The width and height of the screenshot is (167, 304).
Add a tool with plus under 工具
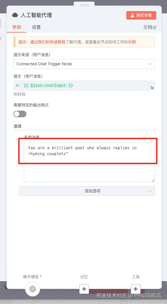point(136,289)
